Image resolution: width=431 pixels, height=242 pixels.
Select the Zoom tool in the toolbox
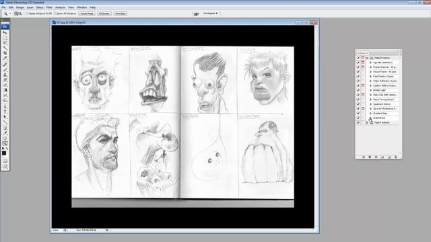click(5, 143)
